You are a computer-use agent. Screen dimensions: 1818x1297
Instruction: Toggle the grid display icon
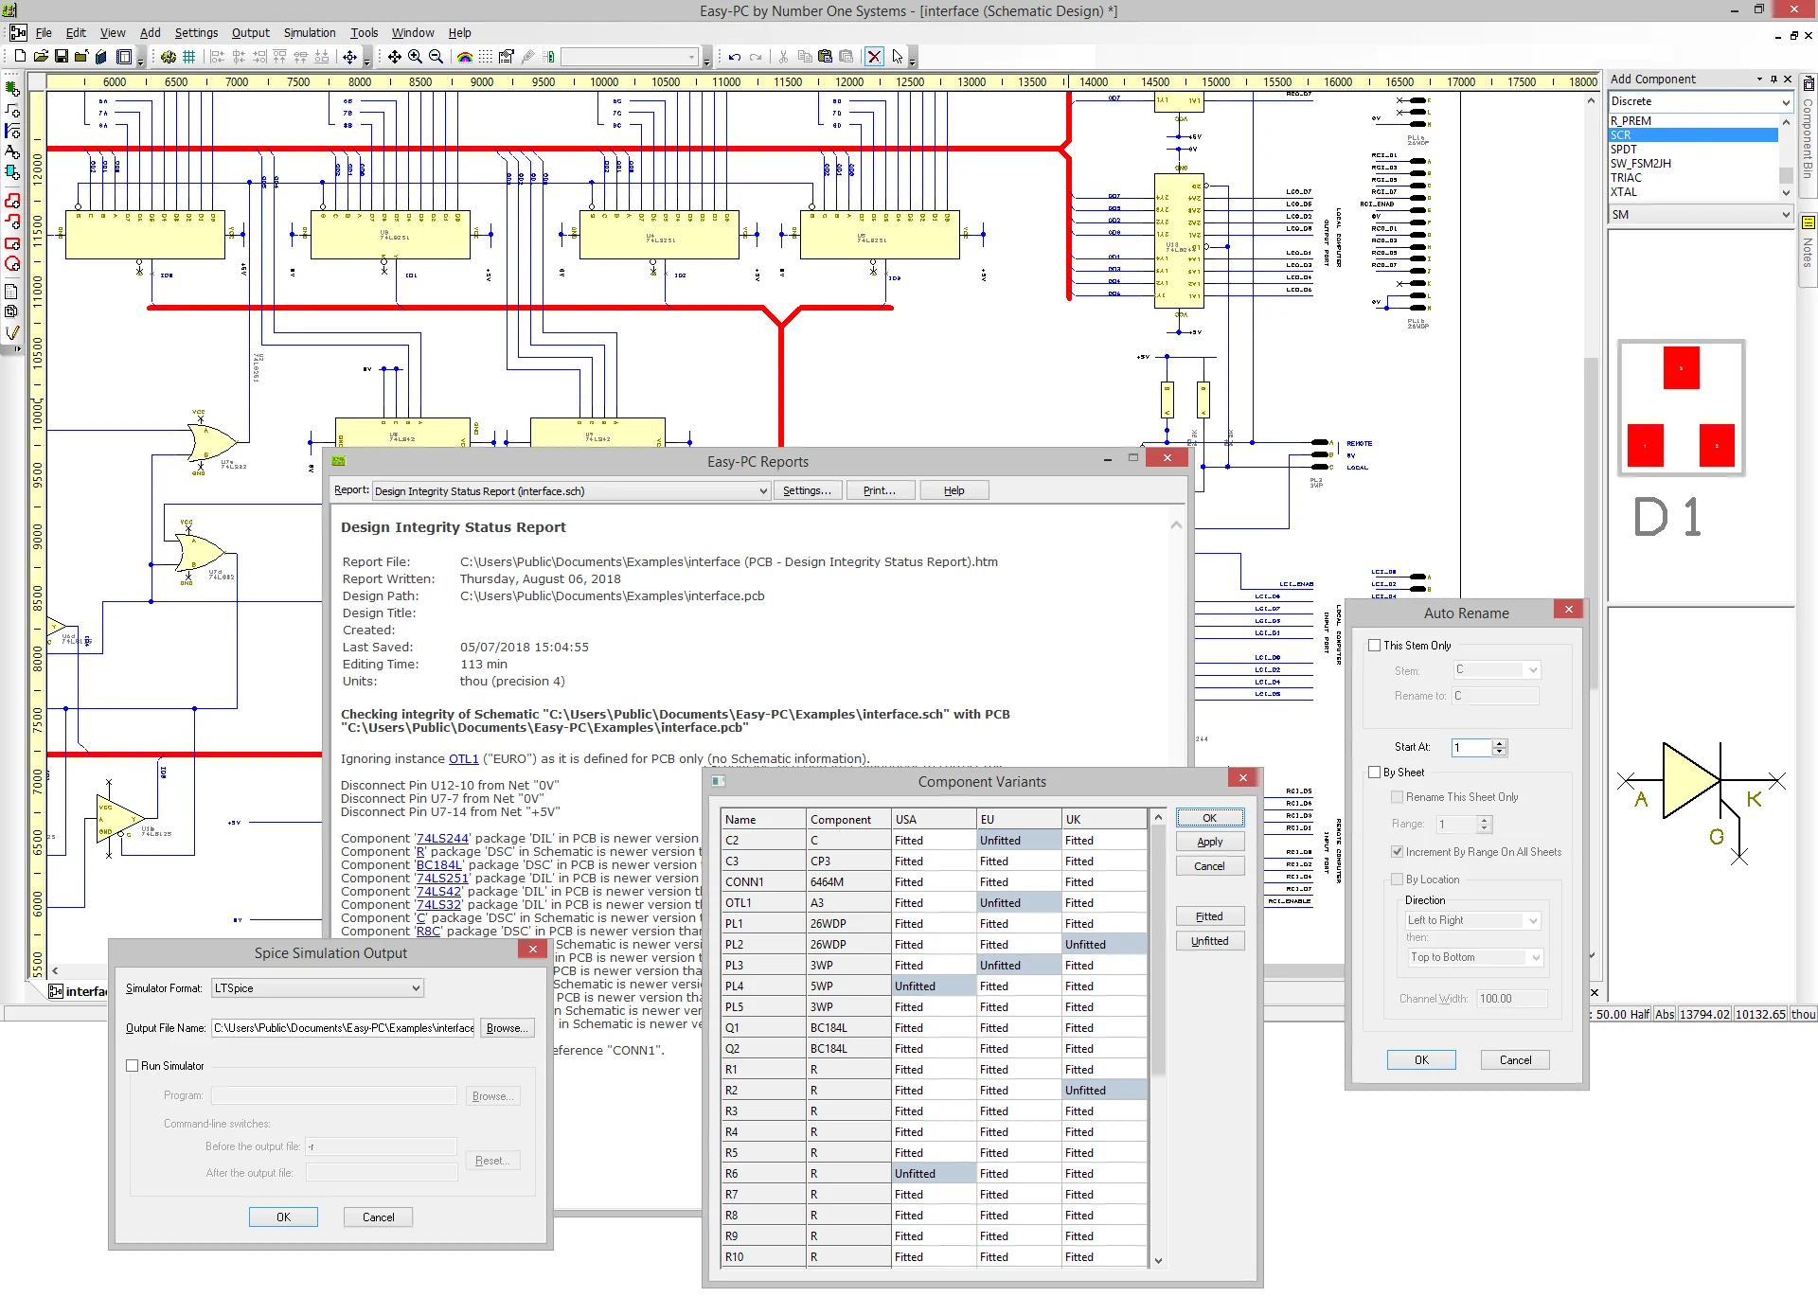(x=189, y=56)
